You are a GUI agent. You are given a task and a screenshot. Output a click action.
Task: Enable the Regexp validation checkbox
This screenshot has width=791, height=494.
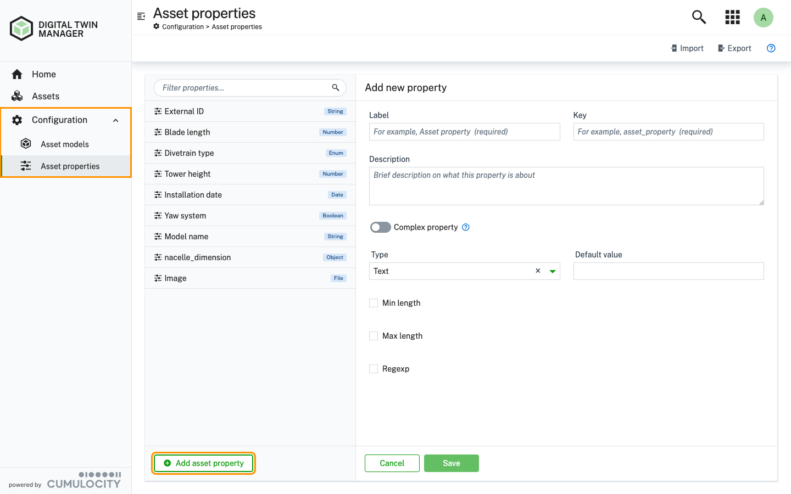[374, 368]
